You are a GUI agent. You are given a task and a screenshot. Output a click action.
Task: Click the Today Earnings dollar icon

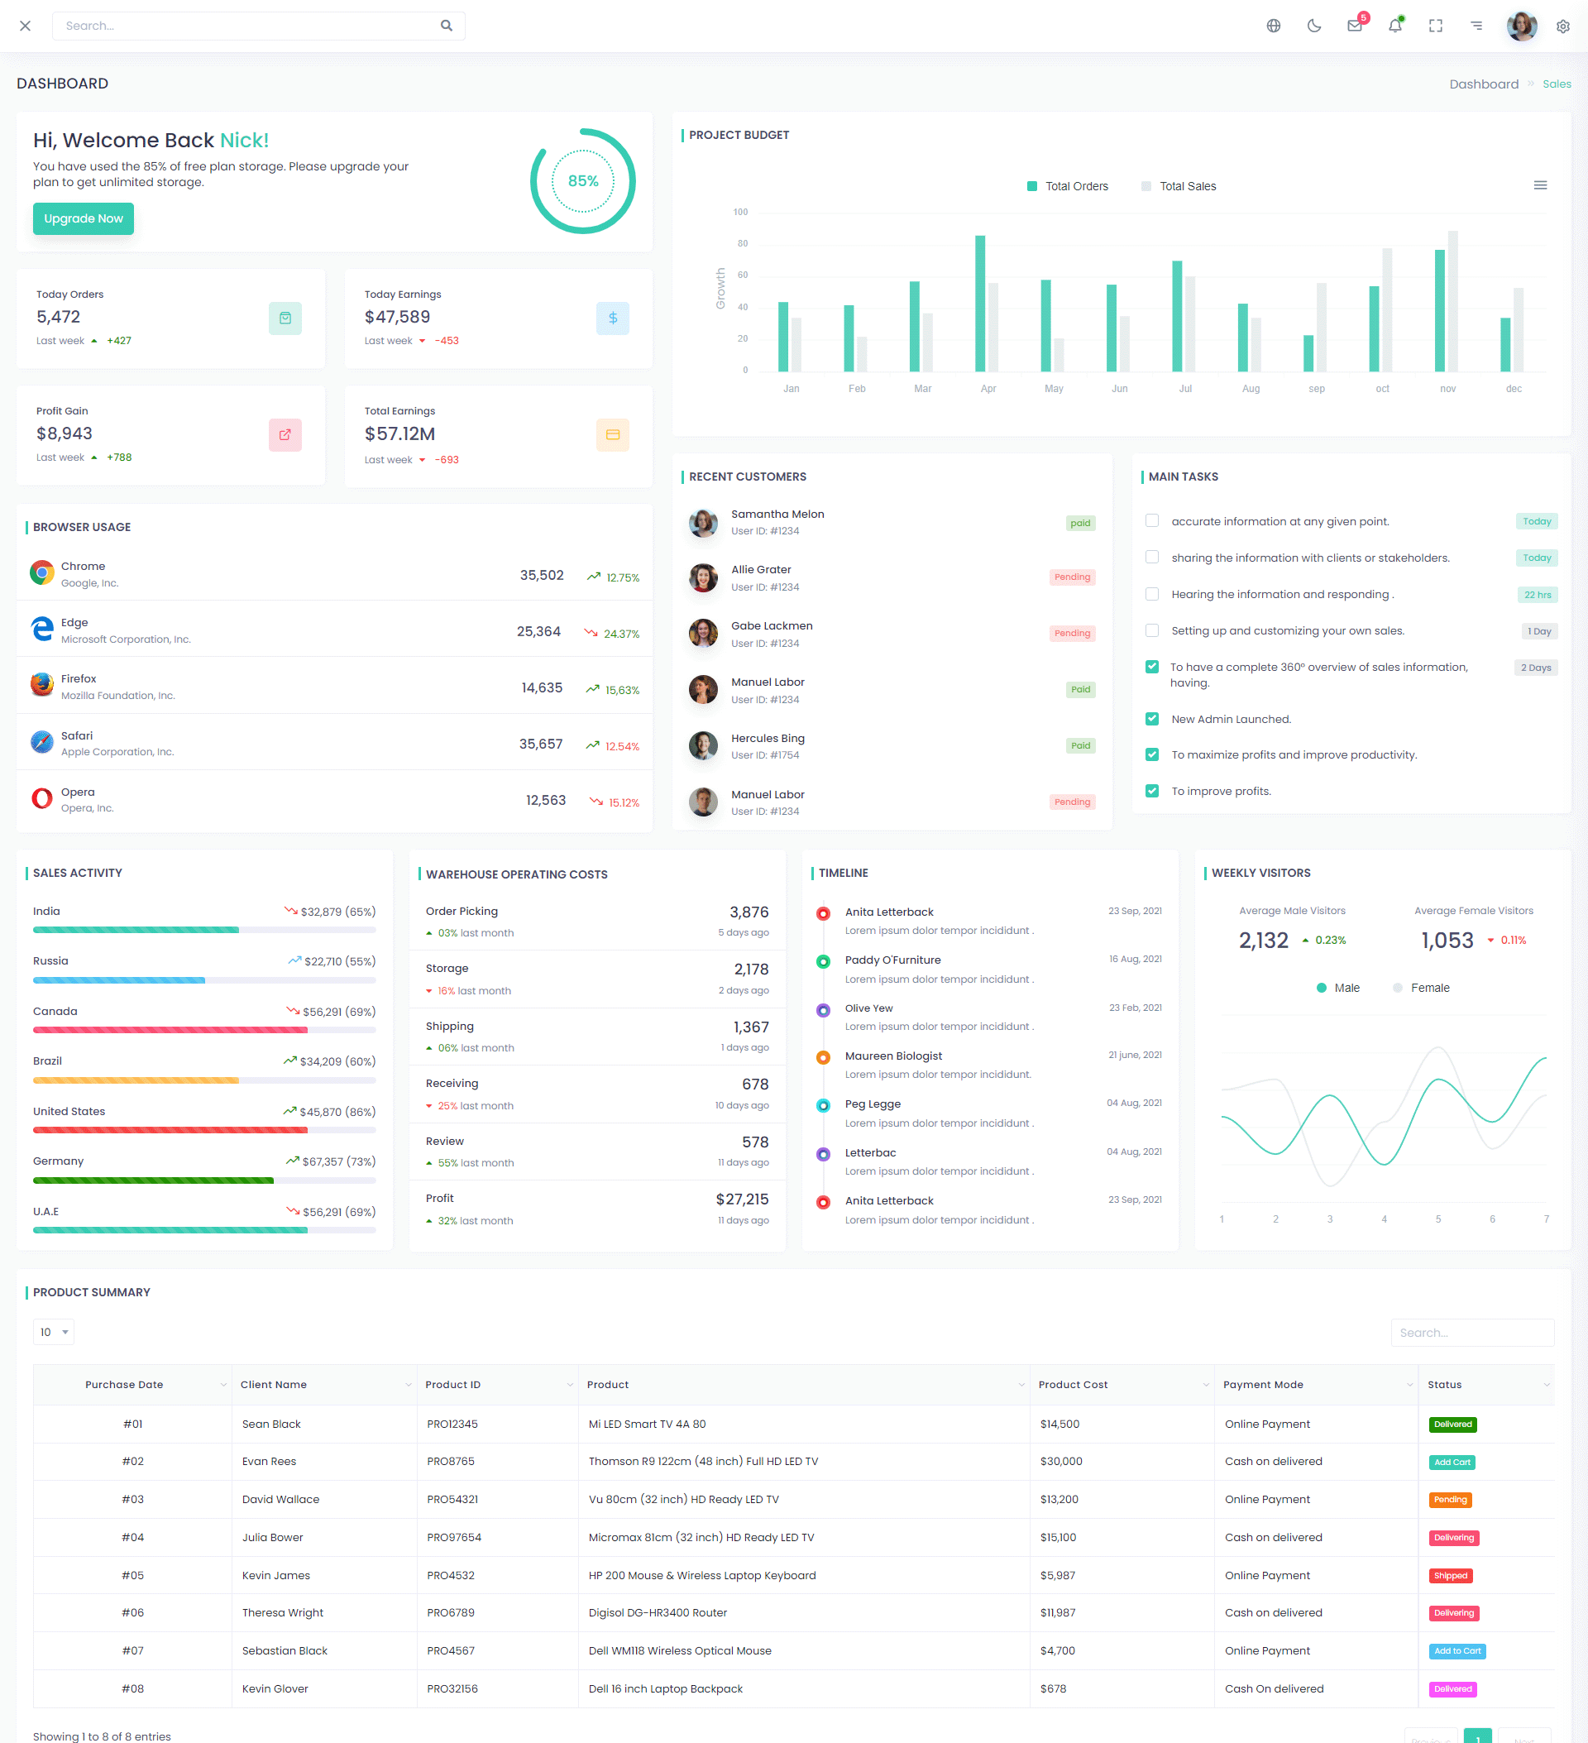point(612,318)
